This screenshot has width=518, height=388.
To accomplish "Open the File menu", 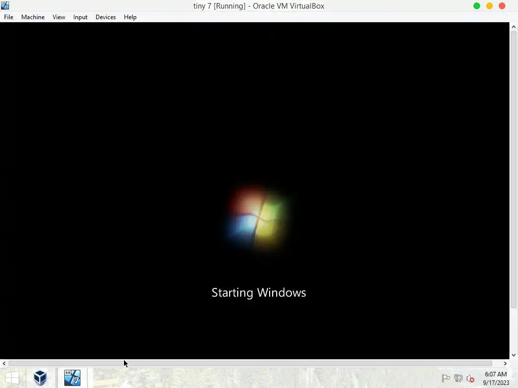I will (9, 17).
